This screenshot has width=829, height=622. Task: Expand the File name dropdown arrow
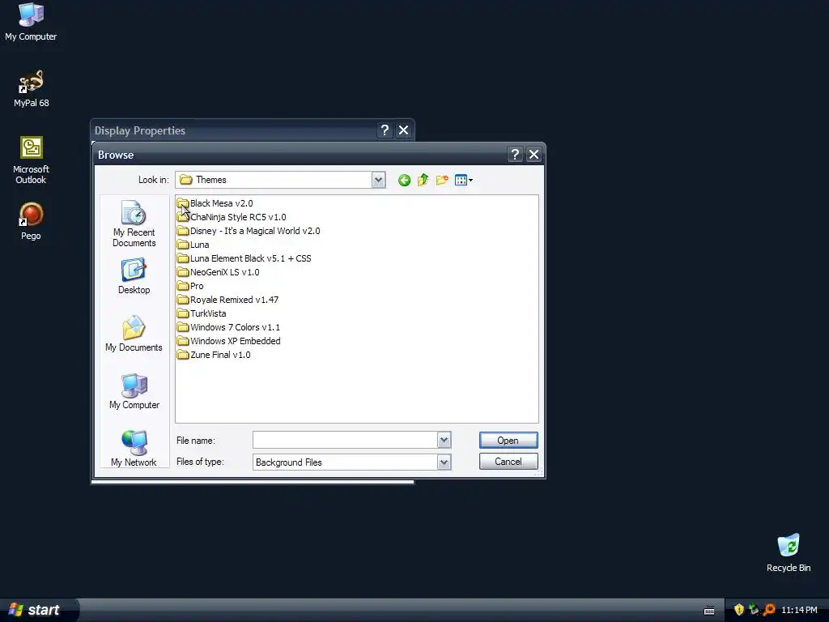(444, 440)
